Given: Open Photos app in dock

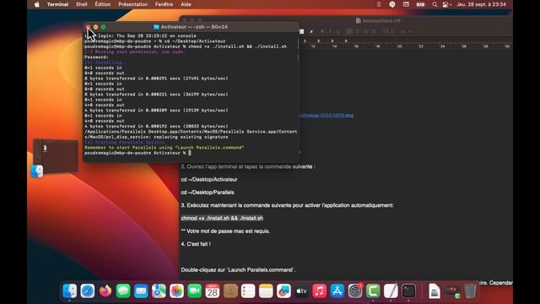Looking at the screenshot, I should [176, 291].
